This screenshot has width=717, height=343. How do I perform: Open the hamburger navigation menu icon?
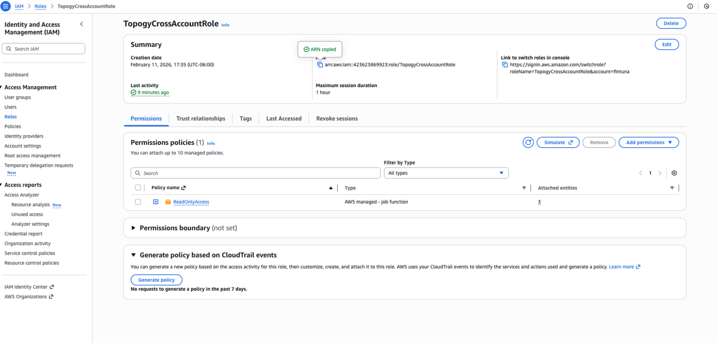6,6
